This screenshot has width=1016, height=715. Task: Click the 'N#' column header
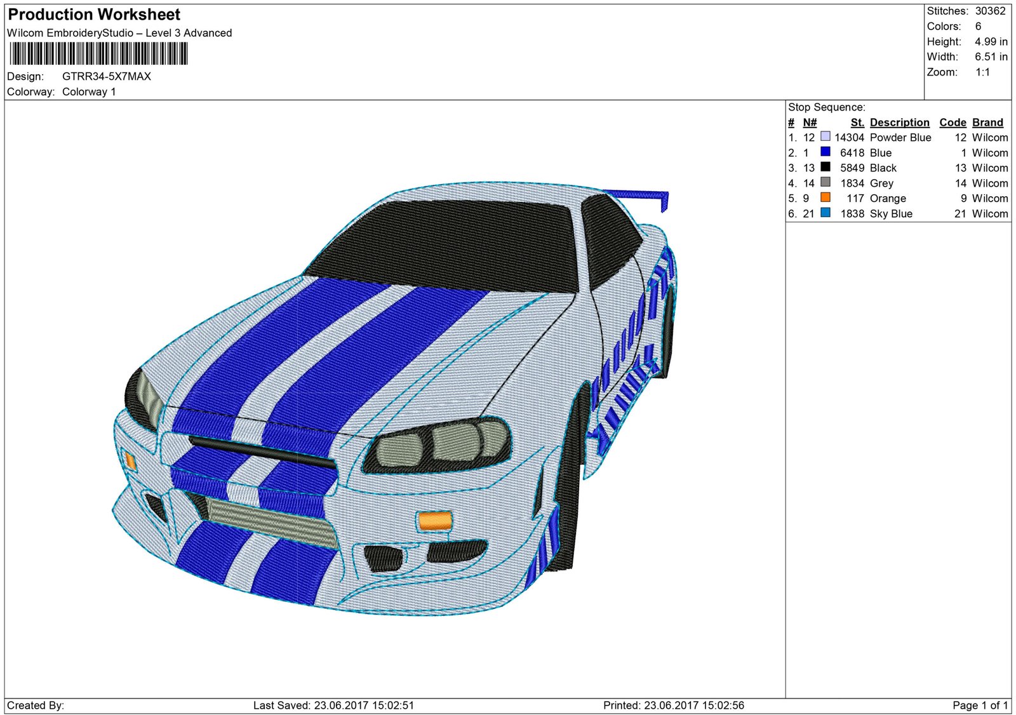pyautogui.click(x=810, y=123)
